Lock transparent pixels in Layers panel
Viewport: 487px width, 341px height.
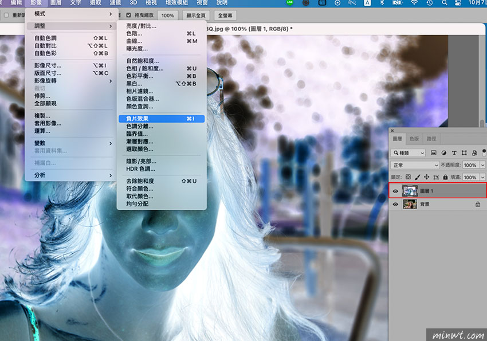point(408,177)
